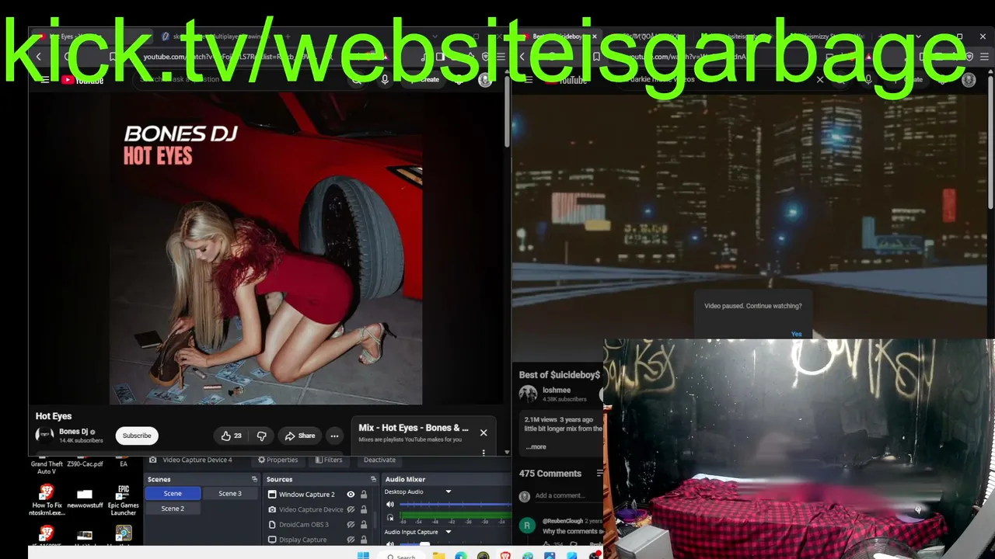Pop out the OBS Sources dock

pos(373,479)
